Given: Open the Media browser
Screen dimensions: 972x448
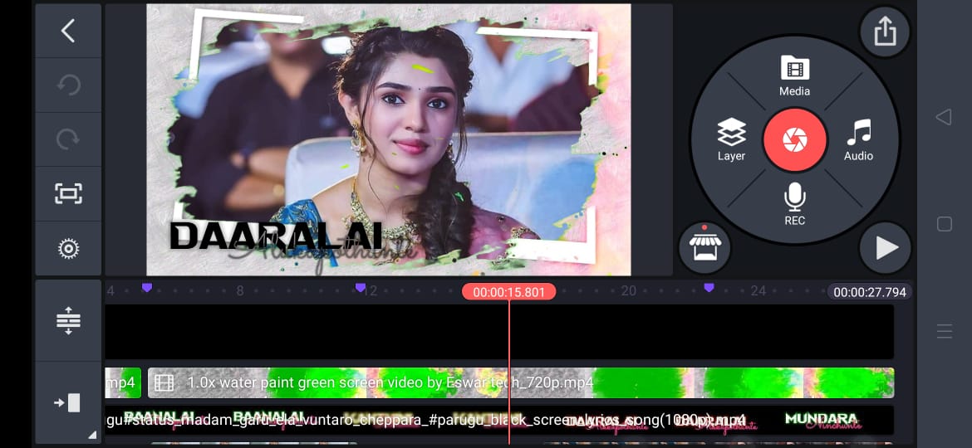Looking at the screenshot, I should point(794,75).
